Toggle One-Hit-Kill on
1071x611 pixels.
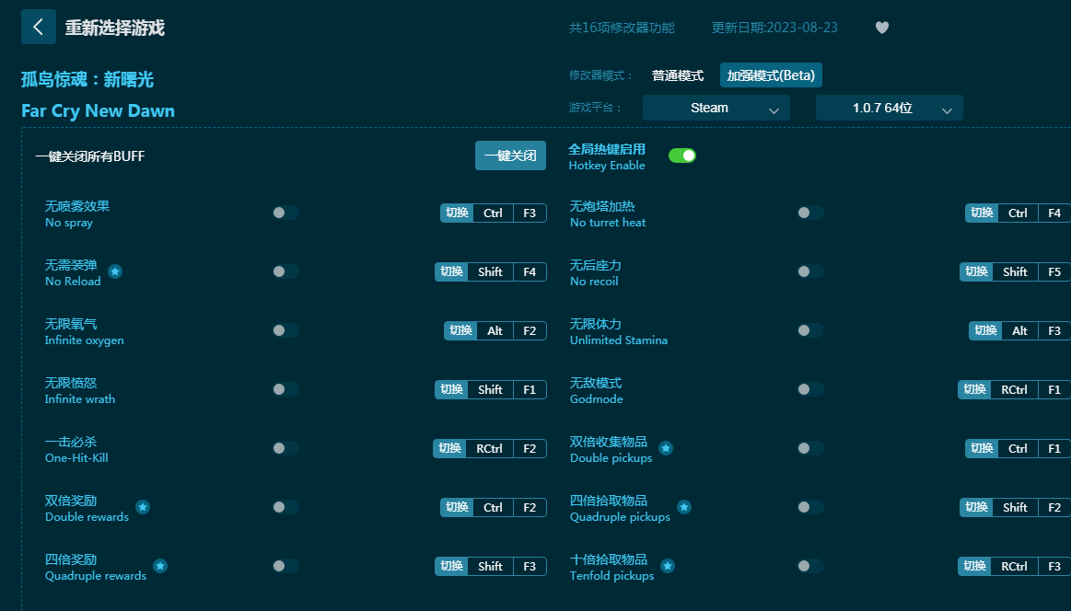(x=285, y=448)
